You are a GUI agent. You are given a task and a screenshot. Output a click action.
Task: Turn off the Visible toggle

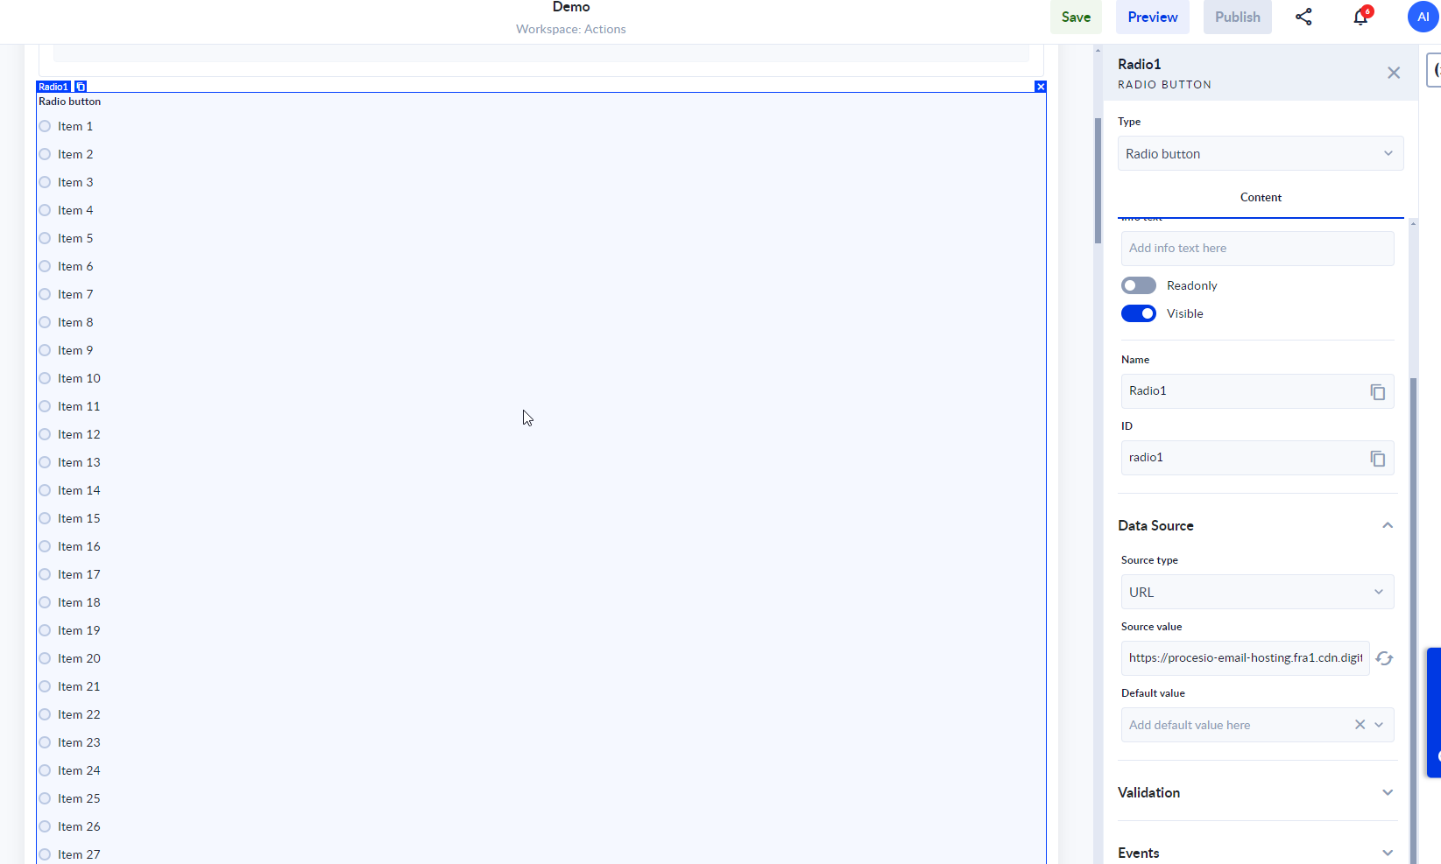pyautogui.click(x=1138, y=313)
